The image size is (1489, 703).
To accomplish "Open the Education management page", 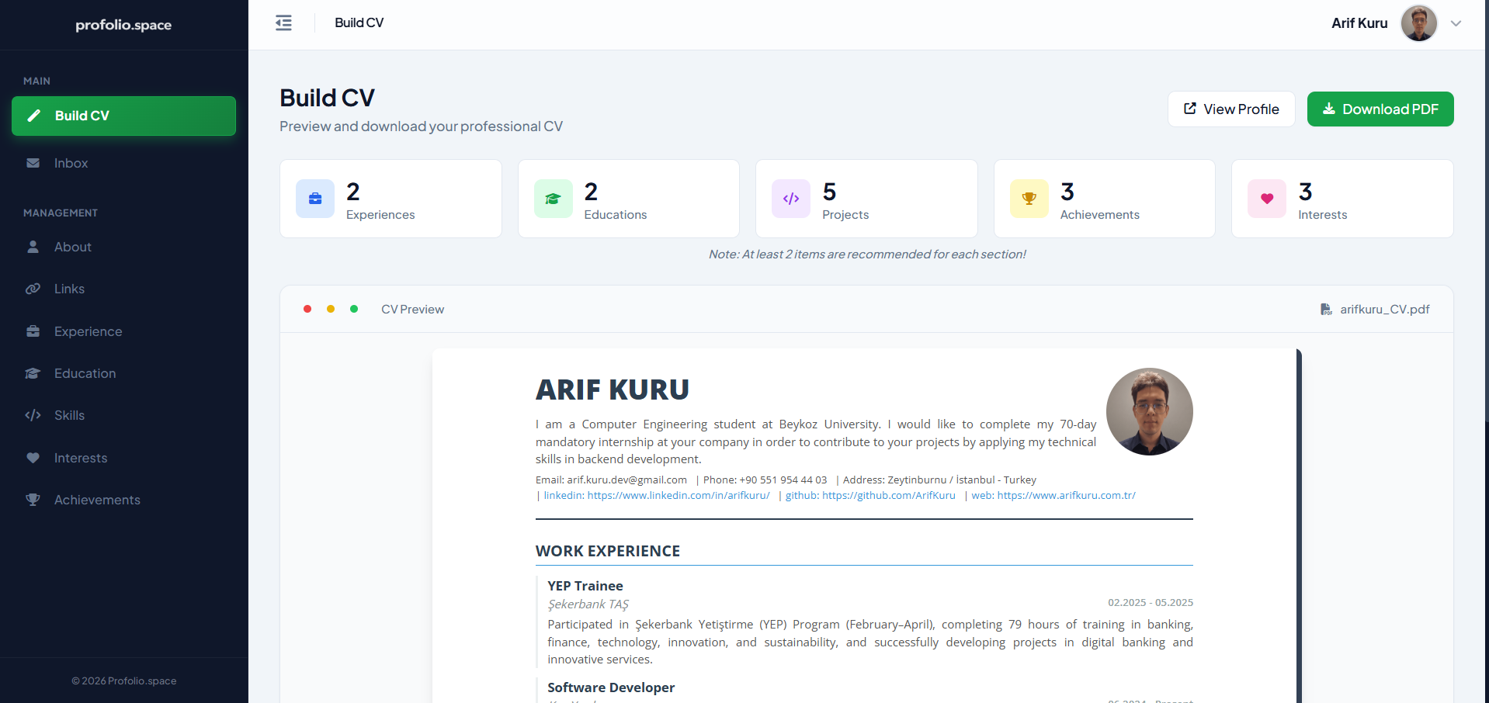I will (123, 373).
